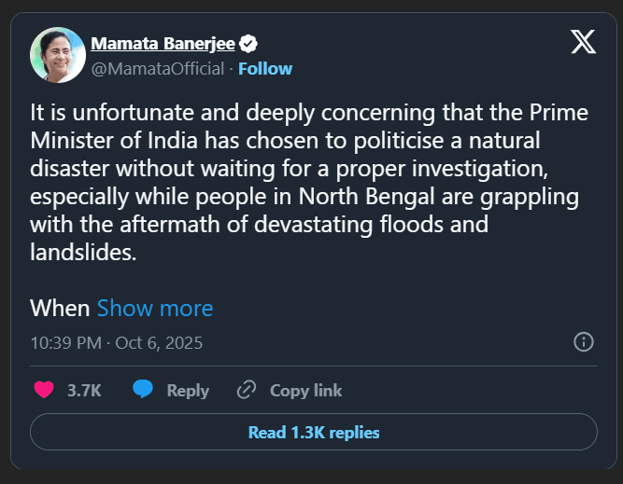The height and width of the screenshot is (484, 623).
Task: Click the "landslides." line of the tweet
Action: pos(83,253)
